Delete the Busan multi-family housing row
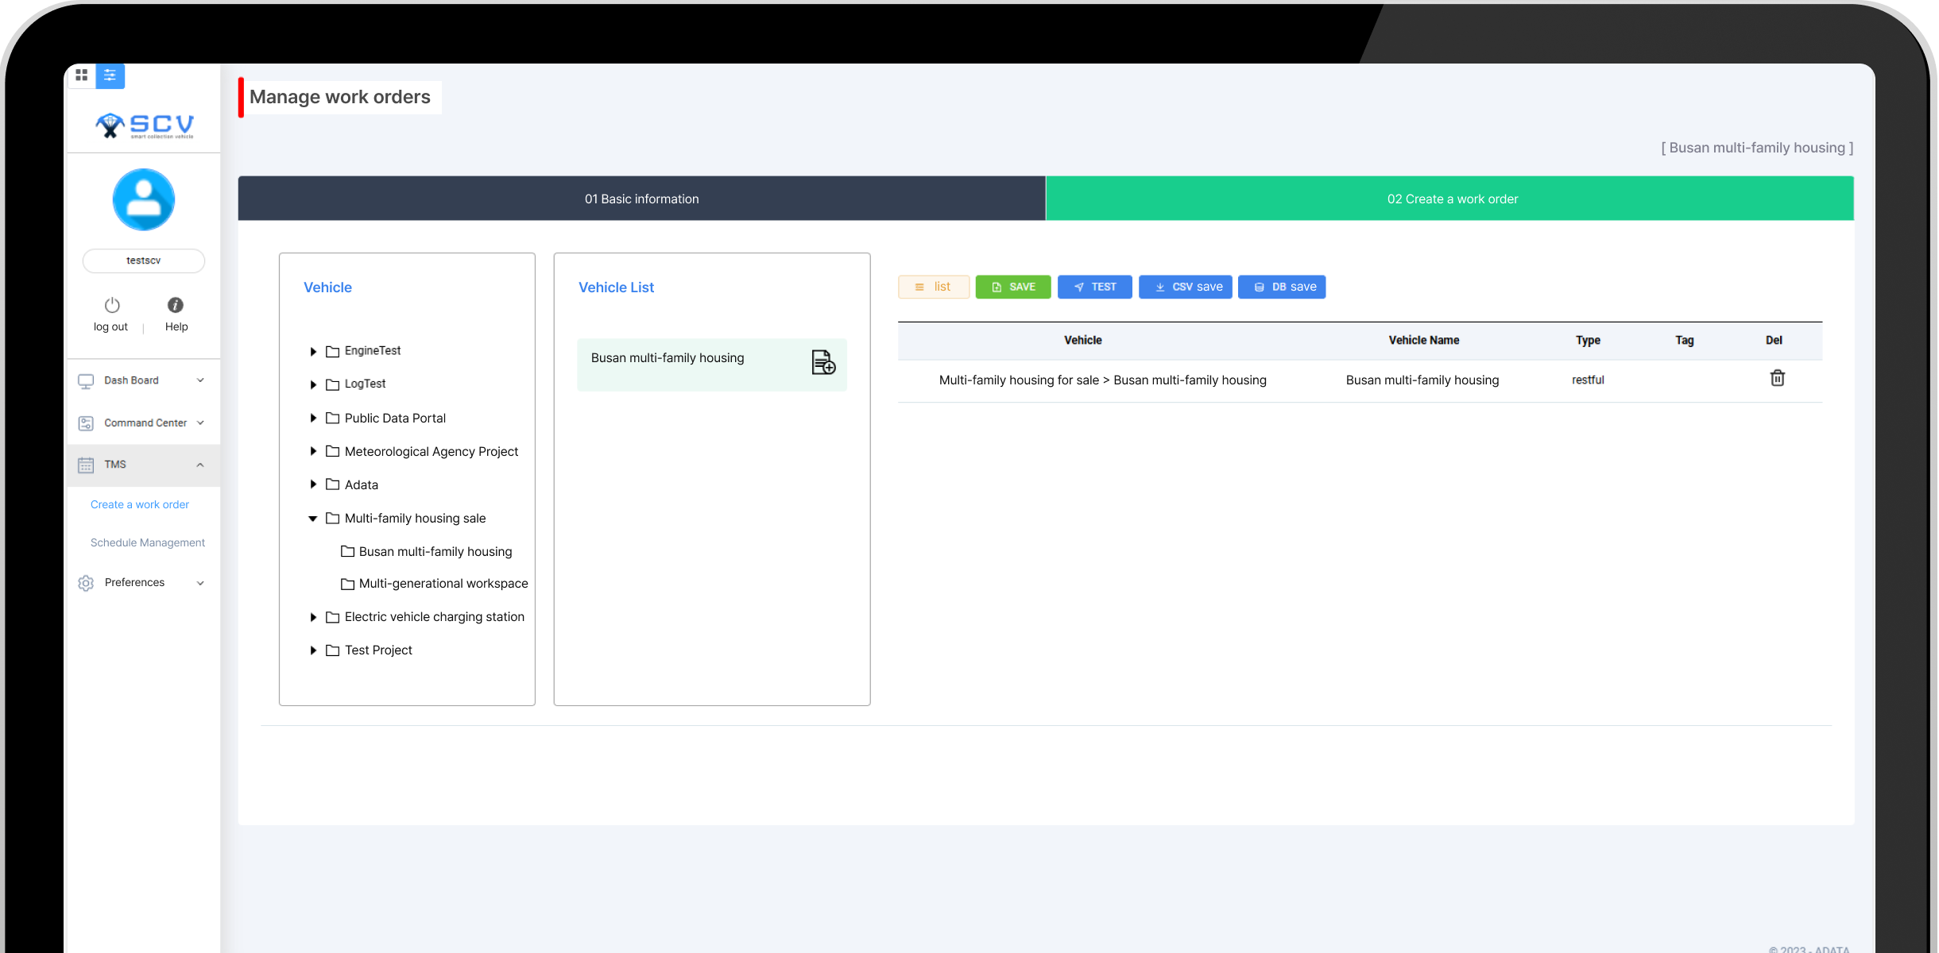Screen dimensions: 1939x953 click(x=1778, y=378)
